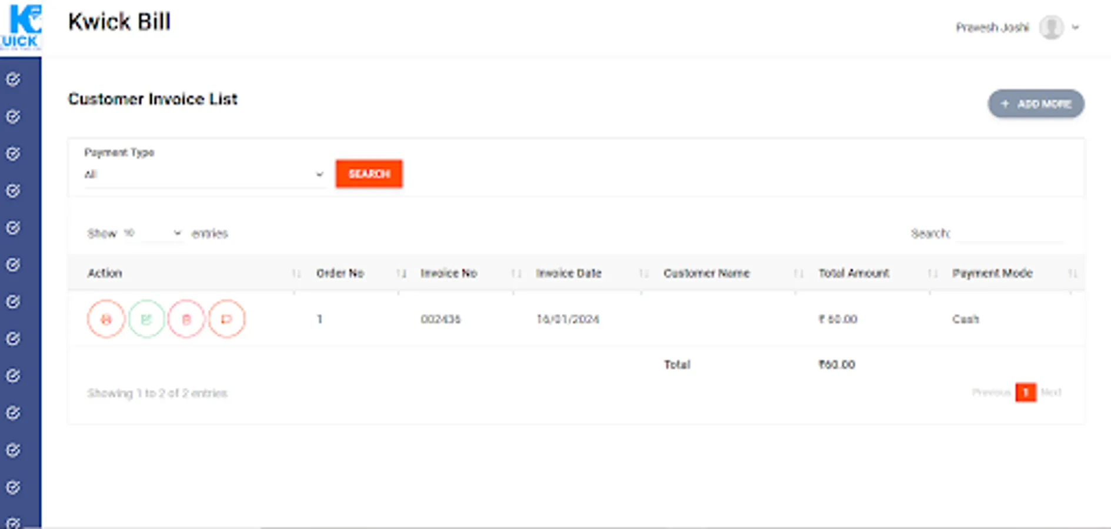The width and height of the screenshot is (1111, 529).
Task: Open the Payment Type dropdown showing All
Action: point(204,174)
